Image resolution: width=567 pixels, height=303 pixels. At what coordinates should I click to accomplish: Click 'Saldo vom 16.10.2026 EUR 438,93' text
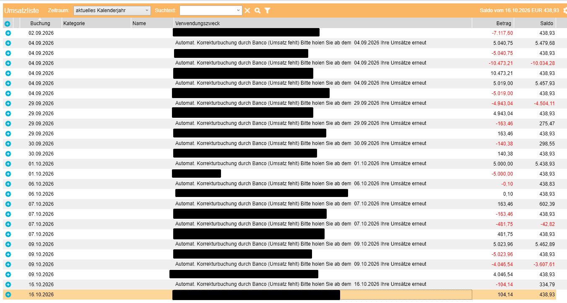pos(519,10)
